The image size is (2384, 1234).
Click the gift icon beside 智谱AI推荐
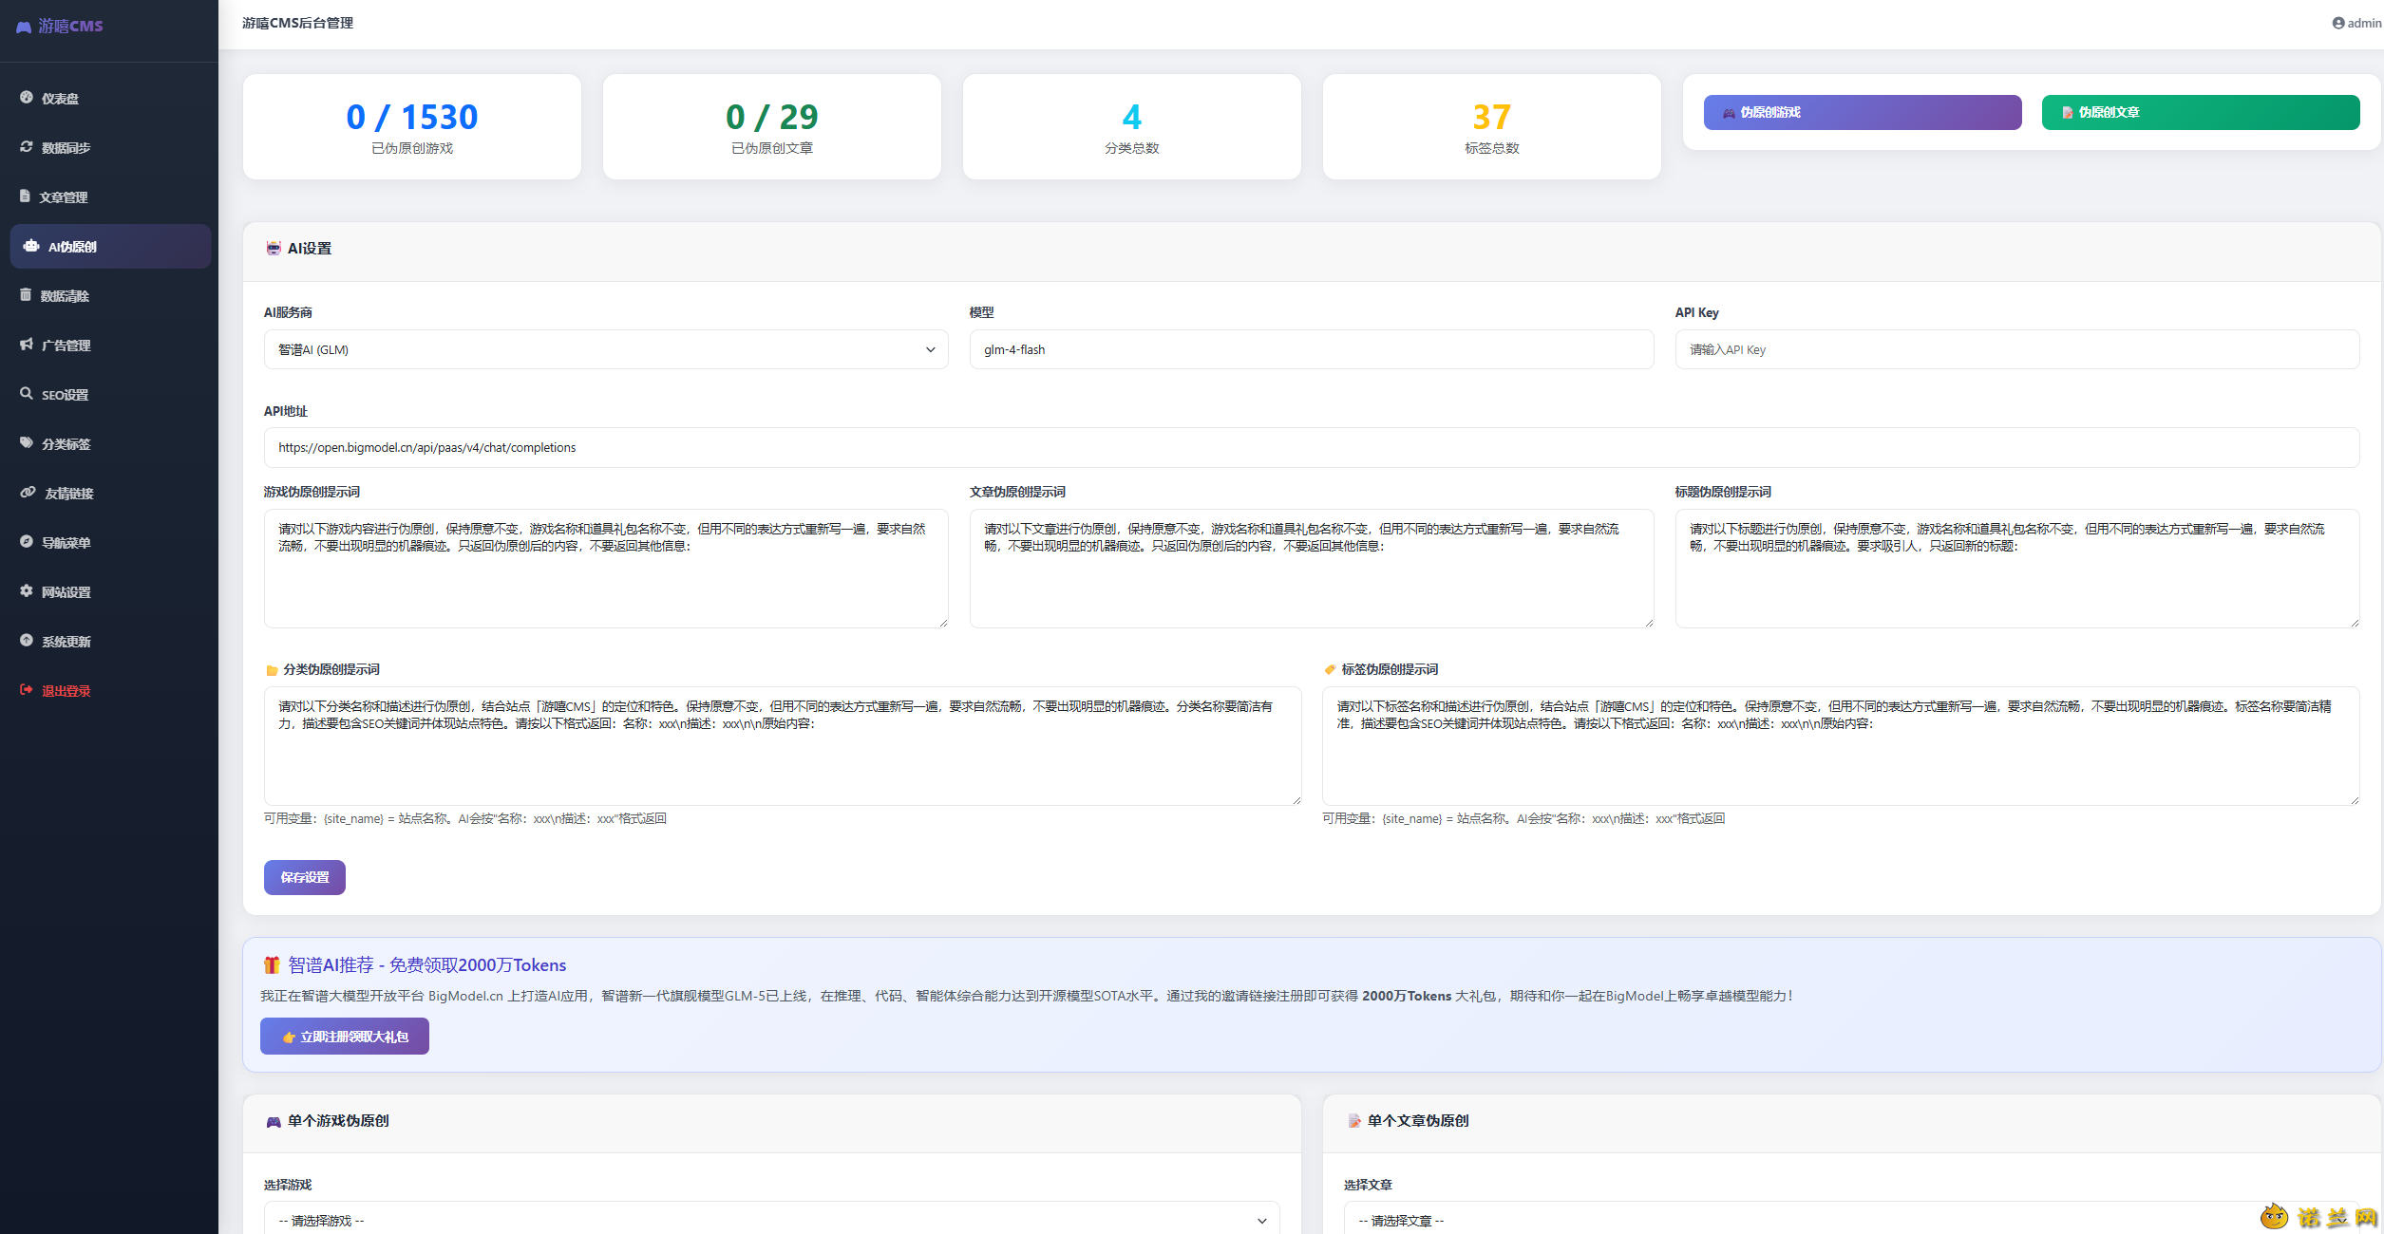click(272, 964)
